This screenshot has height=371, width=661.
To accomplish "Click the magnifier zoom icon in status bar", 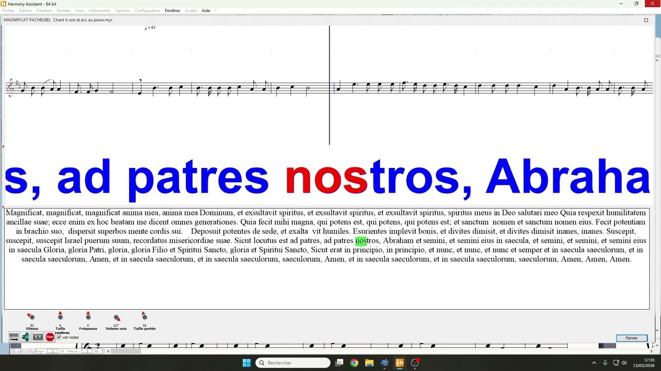I will [22, 351].
